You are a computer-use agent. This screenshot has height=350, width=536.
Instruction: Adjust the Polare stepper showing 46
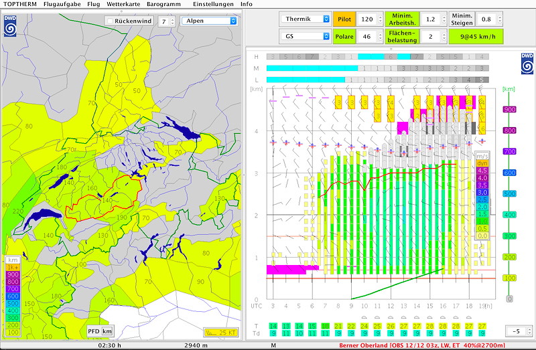pos(380,37)
